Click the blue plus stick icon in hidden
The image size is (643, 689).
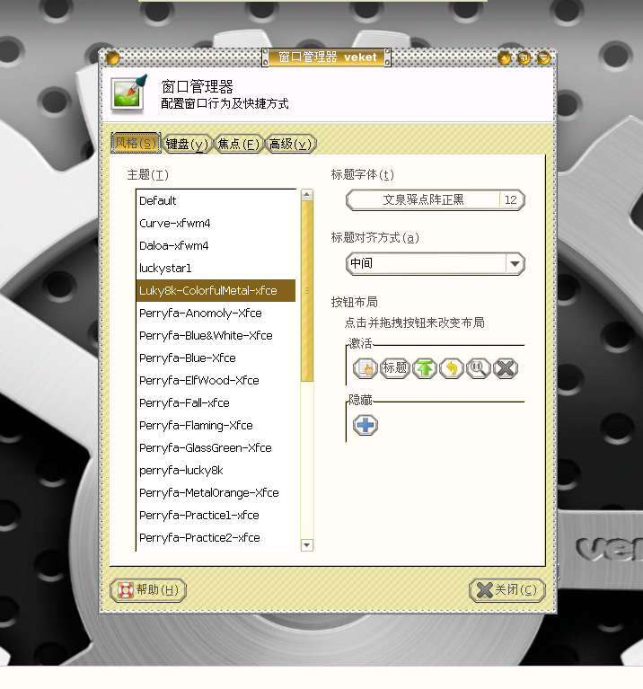365,425
